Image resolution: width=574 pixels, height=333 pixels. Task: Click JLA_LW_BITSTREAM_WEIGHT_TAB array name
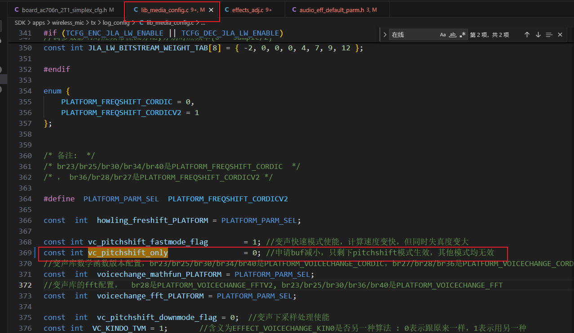click(148, 48)
